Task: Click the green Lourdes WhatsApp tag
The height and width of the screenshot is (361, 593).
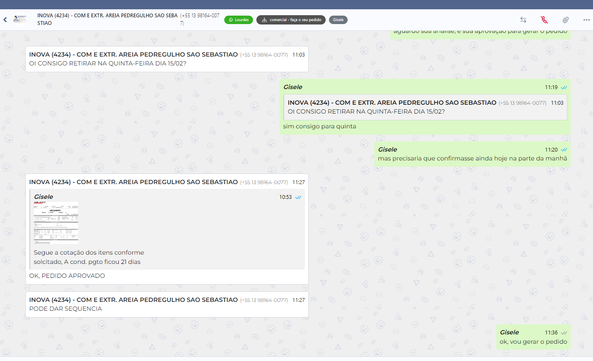Action: 239,20
